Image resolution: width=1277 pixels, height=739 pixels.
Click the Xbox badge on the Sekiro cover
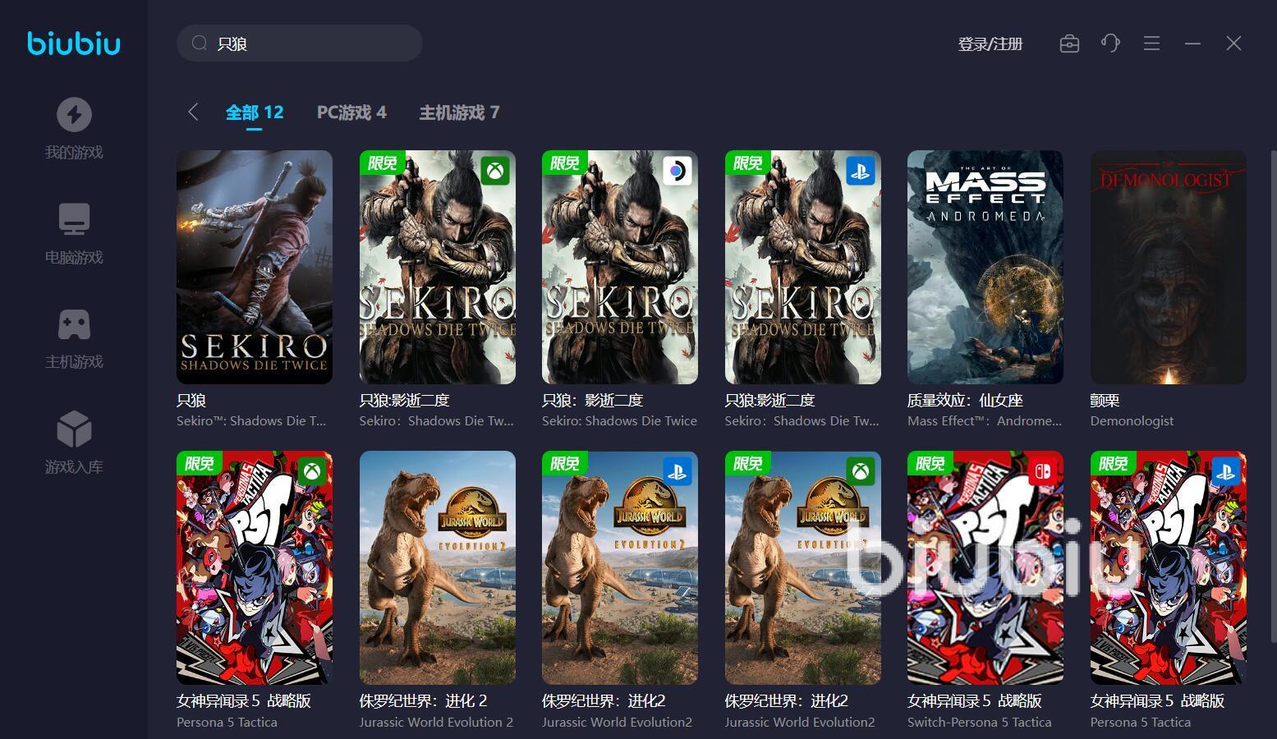point(495,171)
